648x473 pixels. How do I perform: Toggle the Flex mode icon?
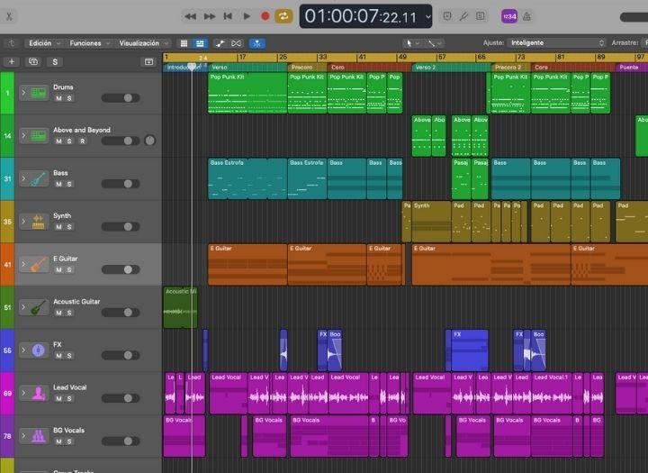[237, 43]
